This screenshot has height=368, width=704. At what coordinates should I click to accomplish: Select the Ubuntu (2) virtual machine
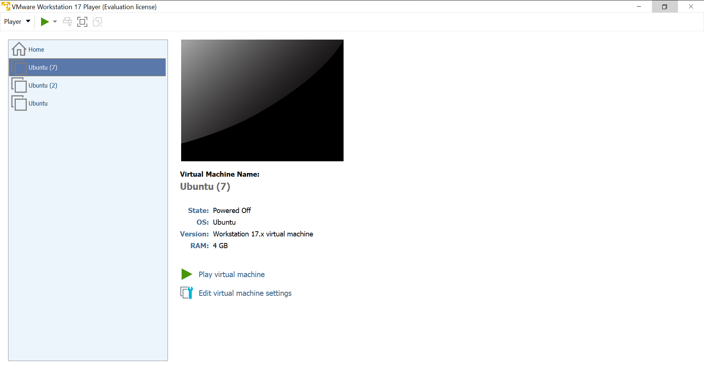(87, 85)
